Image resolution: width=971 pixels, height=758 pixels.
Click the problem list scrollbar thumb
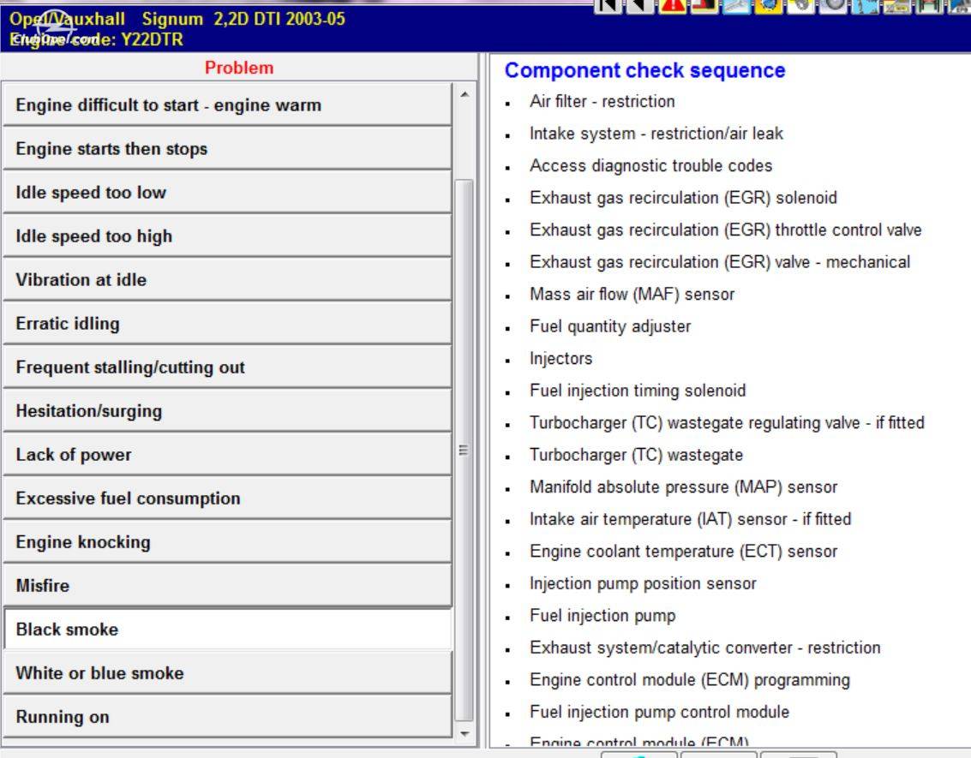tap(464, 450)
